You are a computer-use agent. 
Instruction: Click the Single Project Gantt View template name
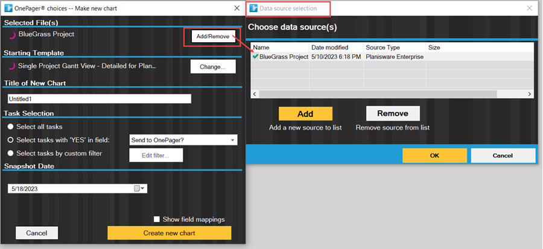click(x=87, y=66)
